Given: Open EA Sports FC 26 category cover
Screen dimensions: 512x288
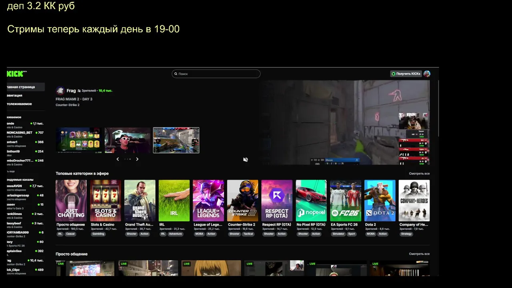Looking at the screenshot, I should [346, 200].
